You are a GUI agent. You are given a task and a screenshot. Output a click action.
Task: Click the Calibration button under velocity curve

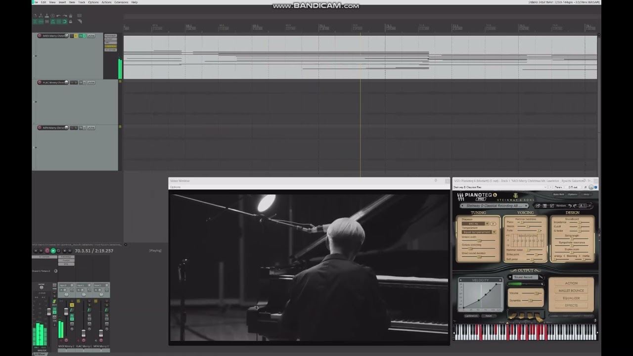[471, 315]
